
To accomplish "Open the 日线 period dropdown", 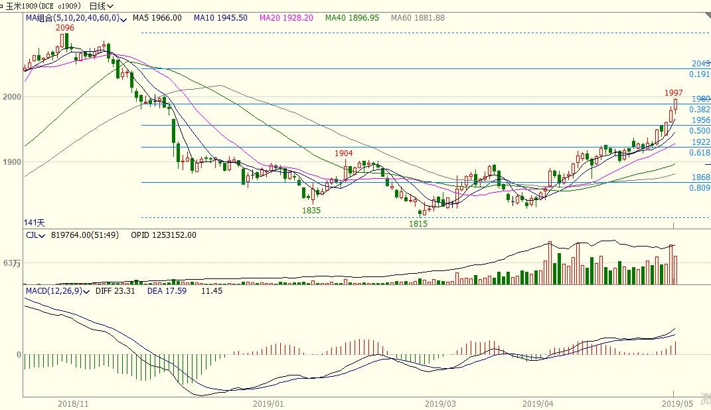I will click(x=102, y=6).
